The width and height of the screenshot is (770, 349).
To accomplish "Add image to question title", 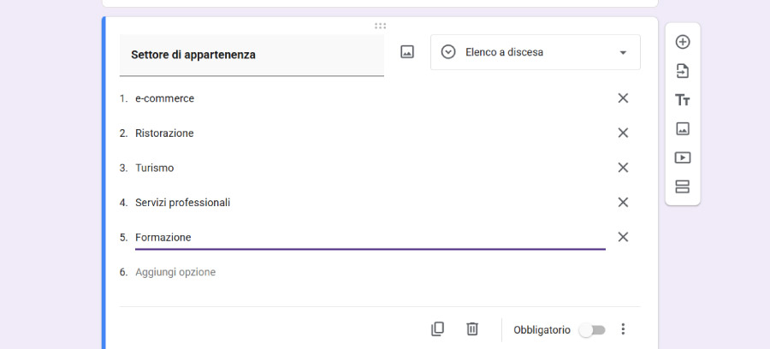I will click(x=407, y=52).
